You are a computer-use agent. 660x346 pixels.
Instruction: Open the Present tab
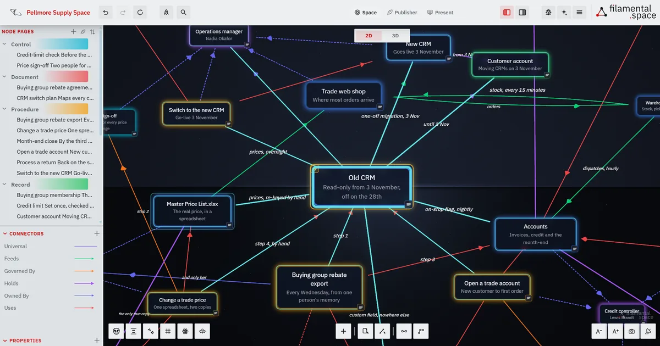click(441, 13)
